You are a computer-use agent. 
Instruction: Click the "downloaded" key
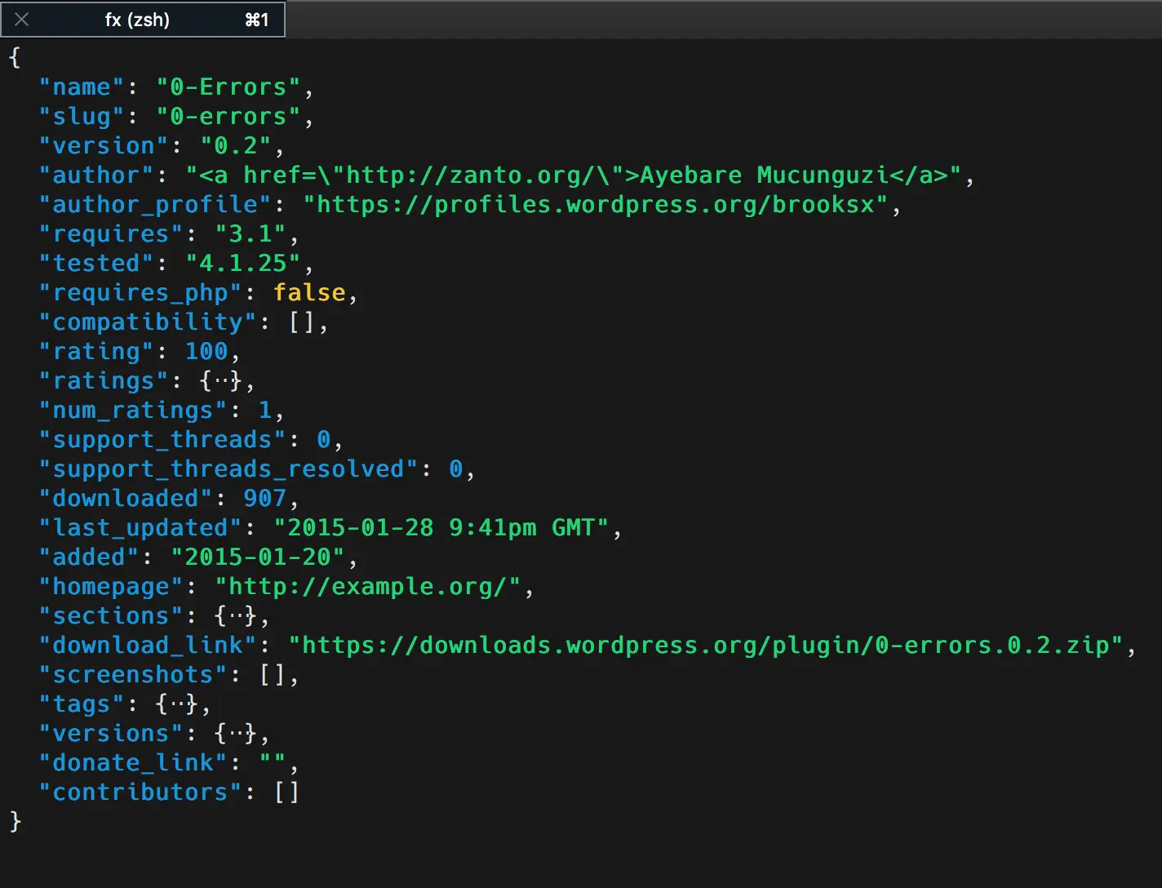[126, 499]
